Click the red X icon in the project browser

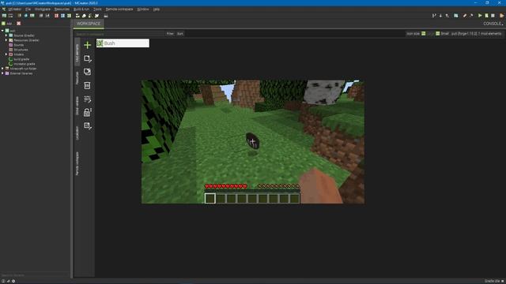click(19, 24)
